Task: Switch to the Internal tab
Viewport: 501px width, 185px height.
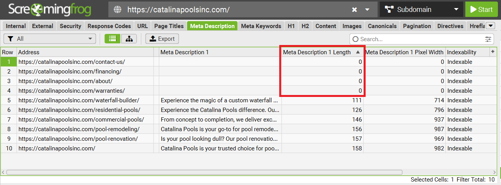Action: point(16,26)
